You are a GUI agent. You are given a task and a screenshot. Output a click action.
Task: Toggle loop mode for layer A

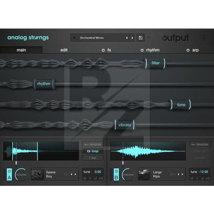tap(93, 151)
